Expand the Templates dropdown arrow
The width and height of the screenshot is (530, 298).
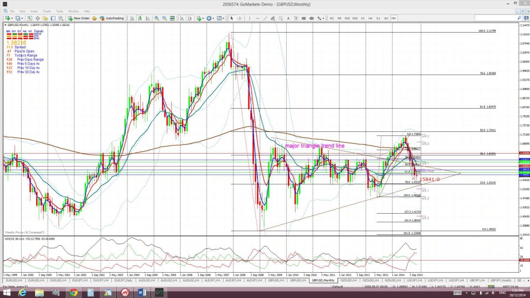click(x=224, y=18)
